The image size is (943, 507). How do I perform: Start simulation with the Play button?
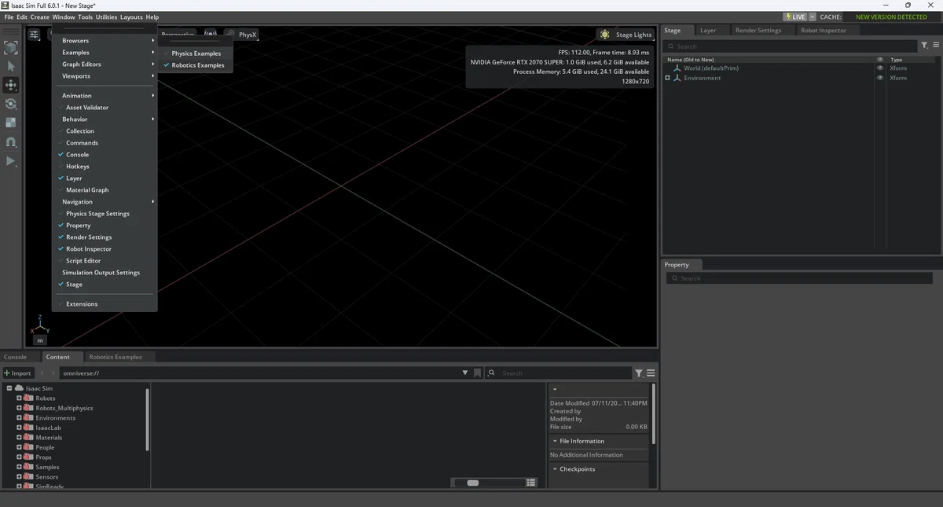11,161
